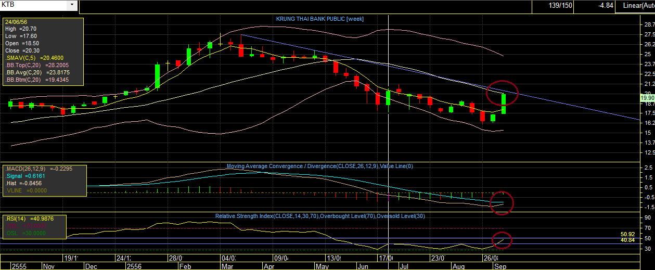Click the Low =17.60 value
655x270 pixels.
click(x=21, y=36)
